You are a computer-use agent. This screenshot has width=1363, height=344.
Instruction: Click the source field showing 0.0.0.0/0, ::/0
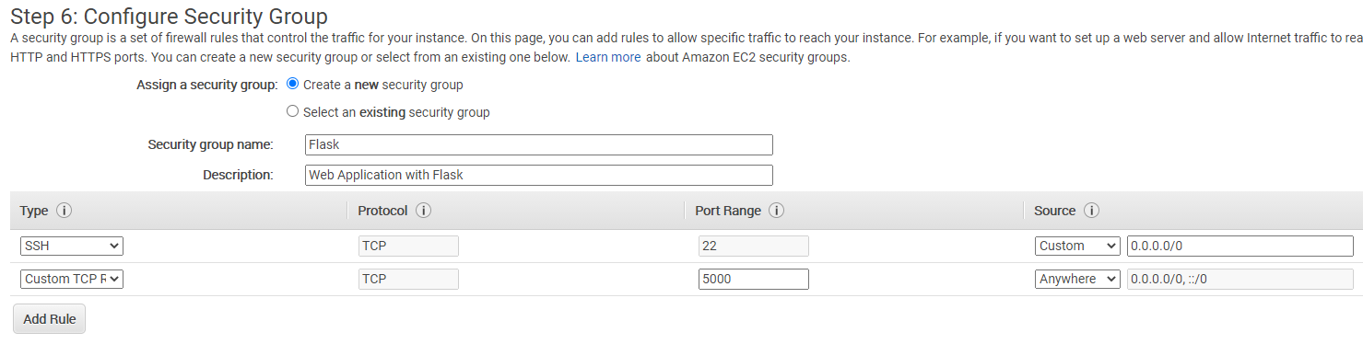coord(1240,279)
